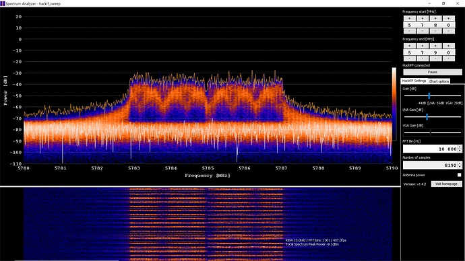Maximize the Spectrum Analyzer window
The image size is (465, 261).
click(443, 3)
